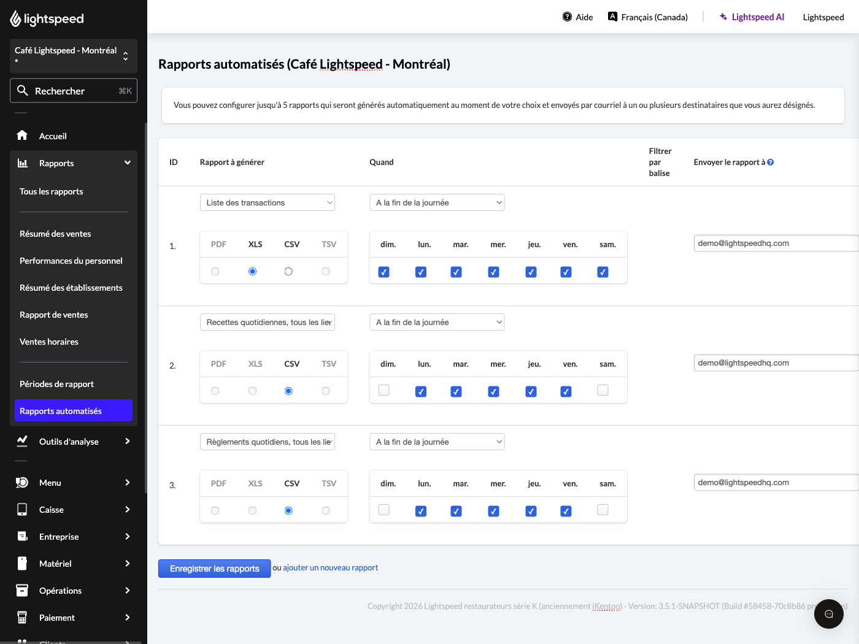Image resolution: width=859 pixels, height=644 pixels.
Task: Uncheck lun. for report 3
Action: 421,511
